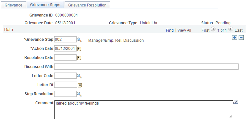248x125 pixels.
Task: Click into the Letter Dt field
Action: pos(66,85)
